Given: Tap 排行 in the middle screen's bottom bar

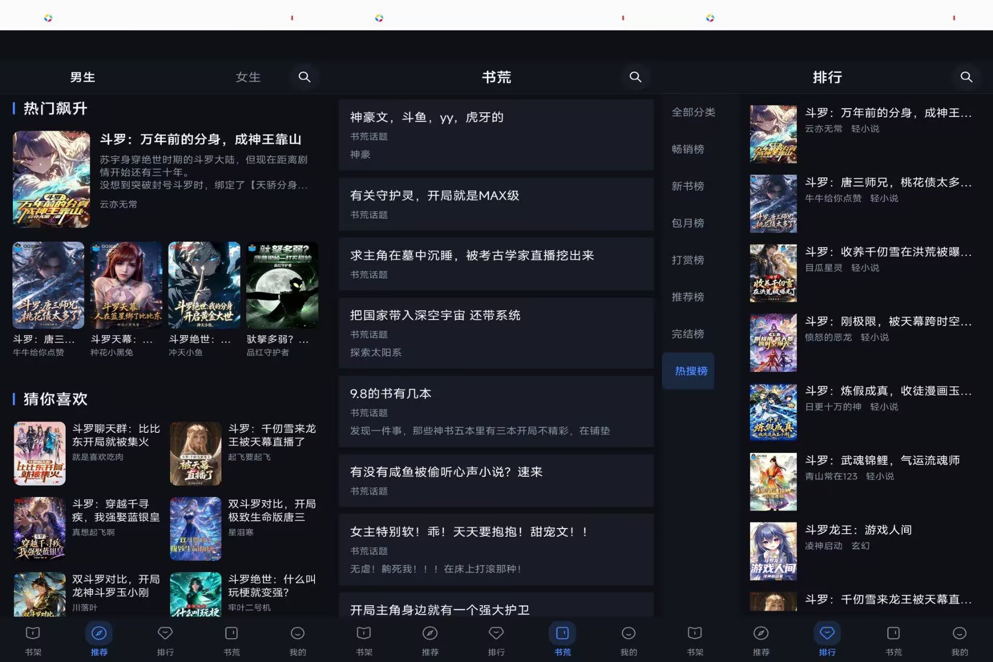Looking at the screenshot, I should tap(496, 640).
